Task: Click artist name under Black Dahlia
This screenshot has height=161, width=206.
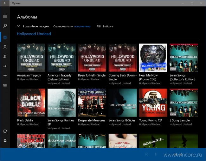Action: click(28, 124)
